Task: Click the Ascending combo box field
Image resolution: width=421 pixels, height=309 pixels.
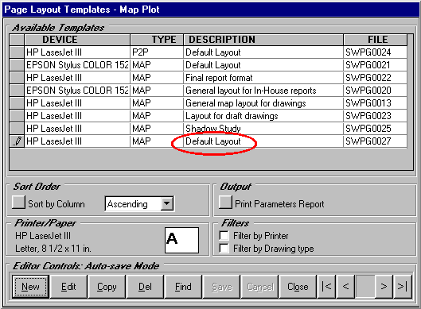Action: coord(139,203)
